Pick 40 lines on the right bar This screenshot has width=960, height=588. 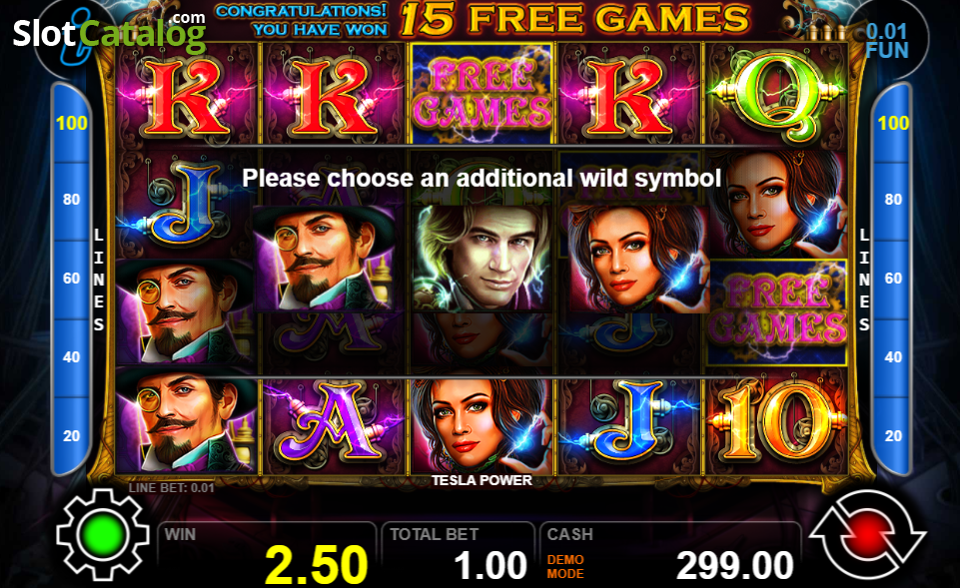893,356
